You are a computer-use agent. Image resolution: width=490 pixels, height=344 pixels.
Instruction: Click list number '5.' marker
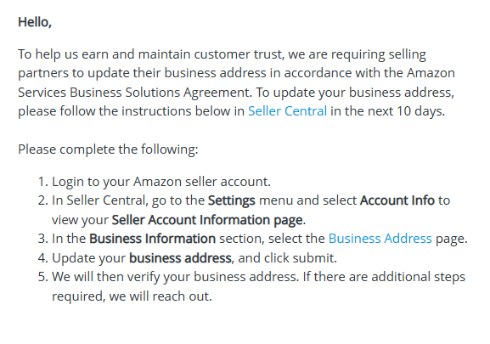point(43,277)
